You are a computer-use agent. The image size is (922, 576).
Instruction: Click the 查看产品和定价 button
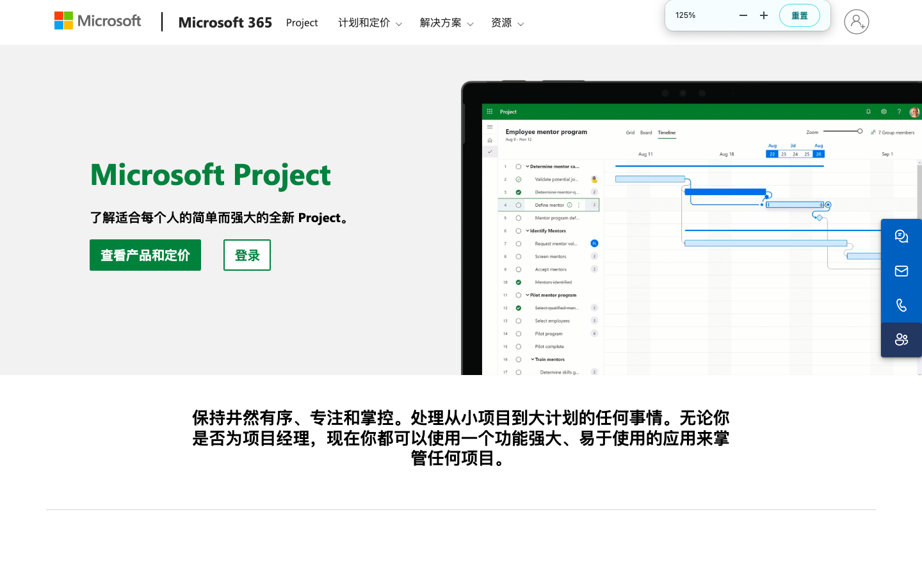(145, 255)
